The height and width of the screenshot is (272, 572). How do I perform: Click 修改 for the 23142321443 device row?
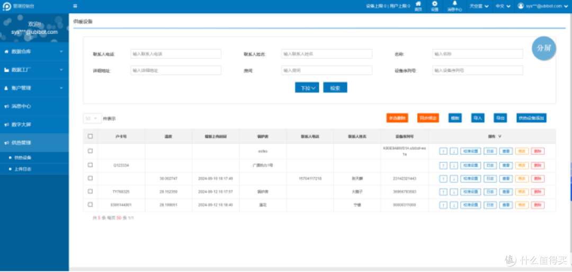(x=522, y=179)
